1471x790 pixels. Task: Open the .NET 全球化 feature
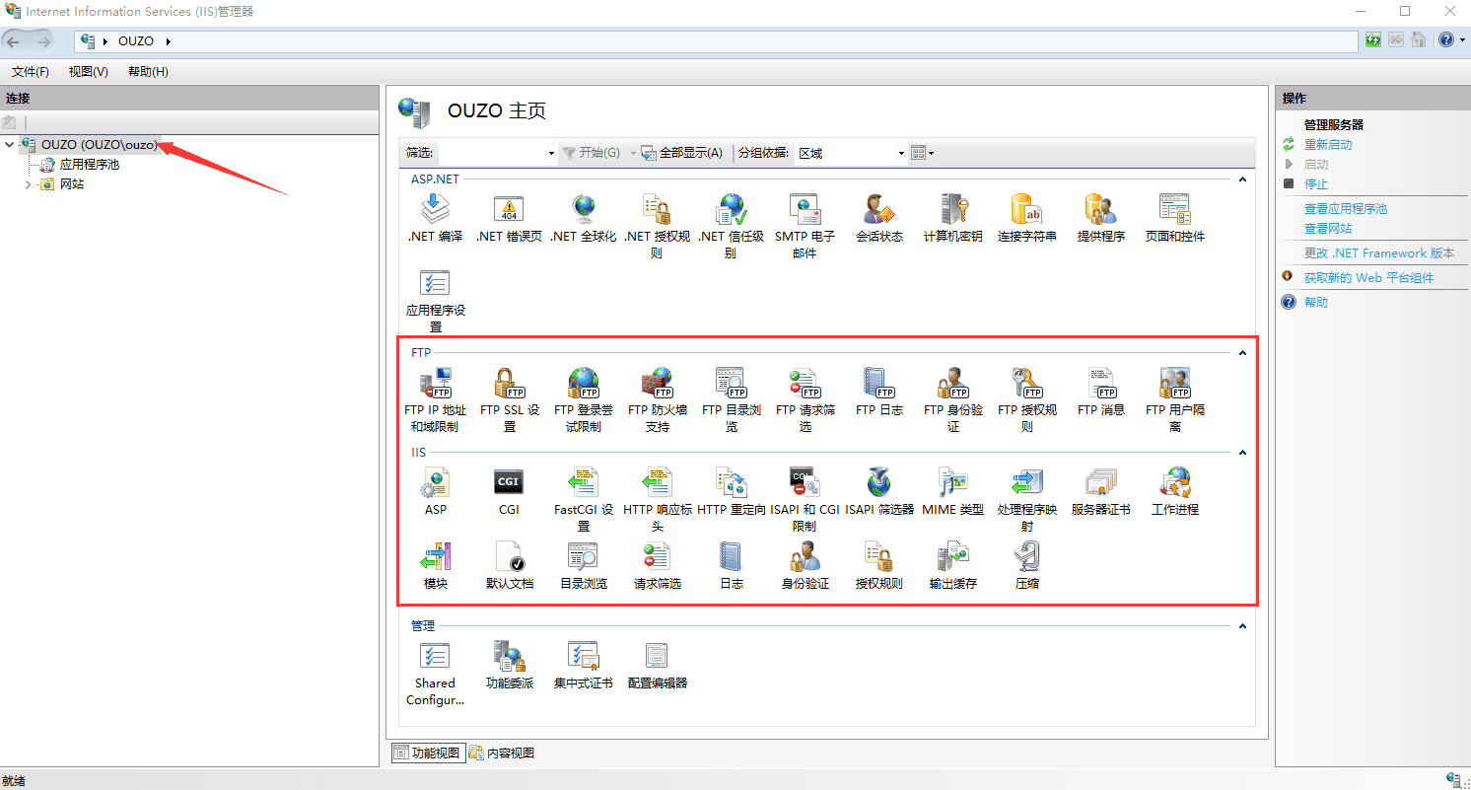pos(583,219)
